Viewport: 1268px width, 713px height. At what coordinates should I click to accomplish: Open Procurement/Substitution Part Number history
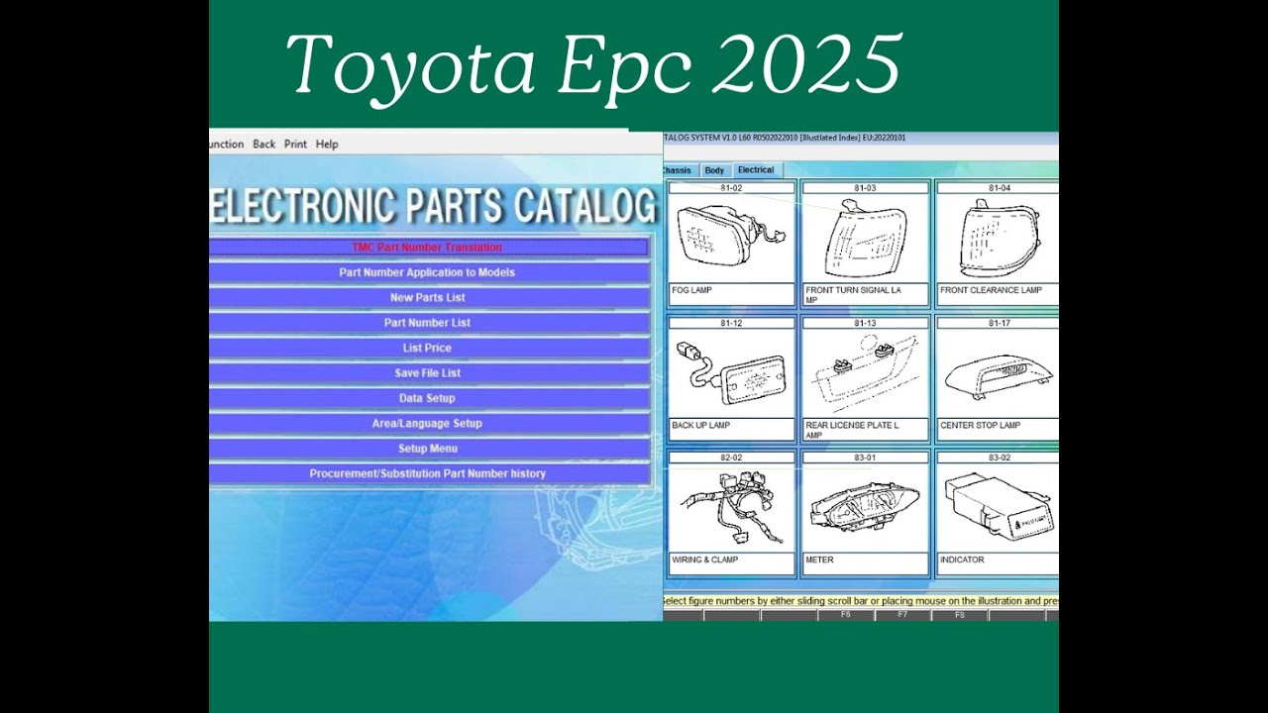pyautogui.click(x=428, y=473)
